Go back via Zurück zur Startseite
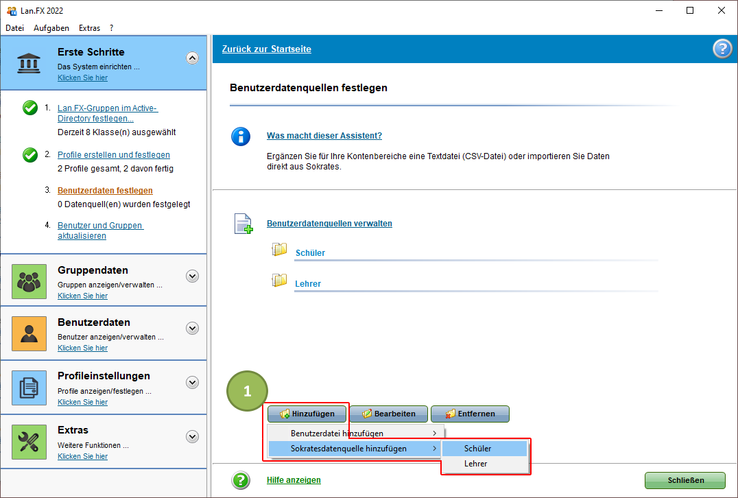Viewport: 738px width, 498px height. (266, 49)
